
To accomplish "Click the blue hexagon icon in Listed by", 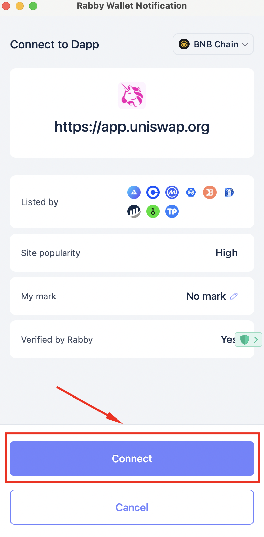I will [191, 193].
